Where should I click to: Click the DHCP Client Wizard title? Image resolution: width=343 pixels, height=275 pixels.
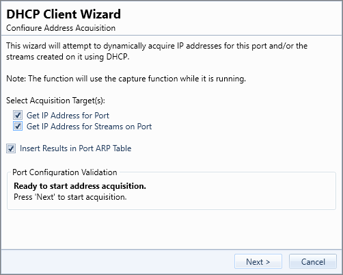[x=64, y=14]
